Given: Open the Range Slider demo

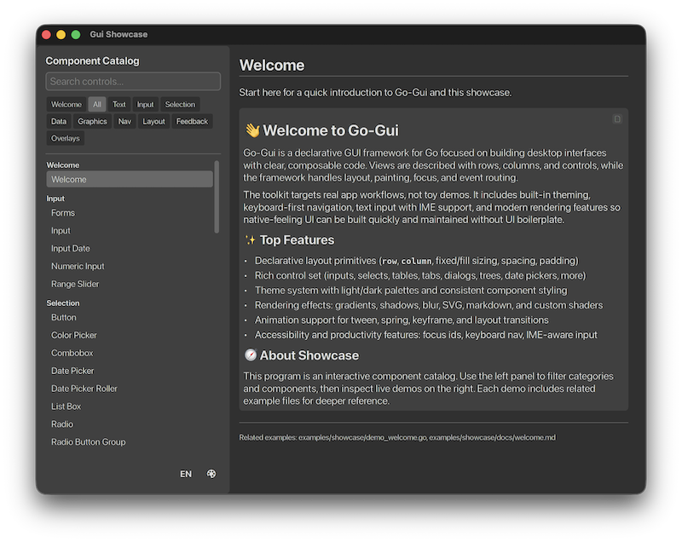Looking at the screenshot, I should click(x=130, y=284).
